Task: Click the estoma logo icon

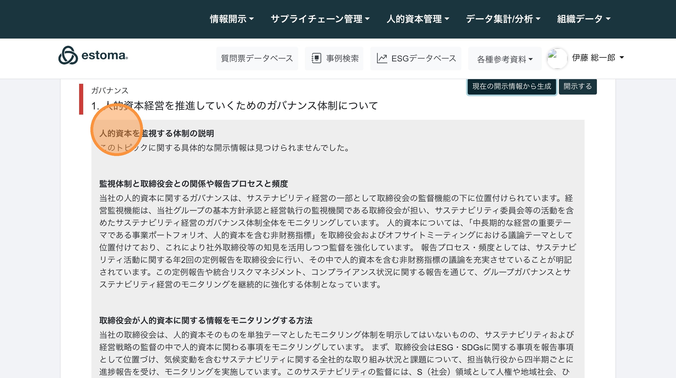Action: [x=68, y=56]
